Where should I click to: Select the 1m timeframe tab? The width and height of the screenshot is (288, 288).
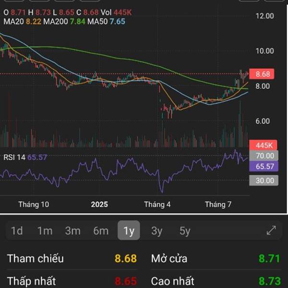pyautogui.click(x=45, y=231)
